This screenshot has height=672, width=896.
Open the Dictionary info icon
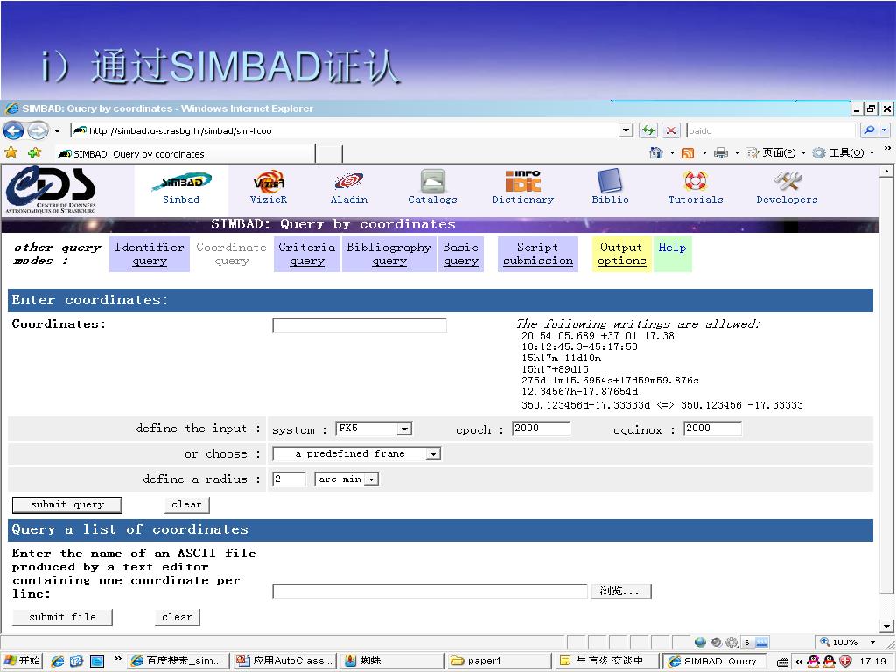coord(523,187)
